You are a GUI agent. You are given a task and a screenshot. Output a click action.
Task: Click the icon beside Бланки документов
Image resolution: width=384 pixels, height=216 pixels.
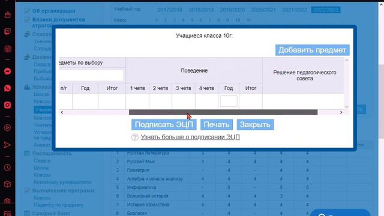27,20
